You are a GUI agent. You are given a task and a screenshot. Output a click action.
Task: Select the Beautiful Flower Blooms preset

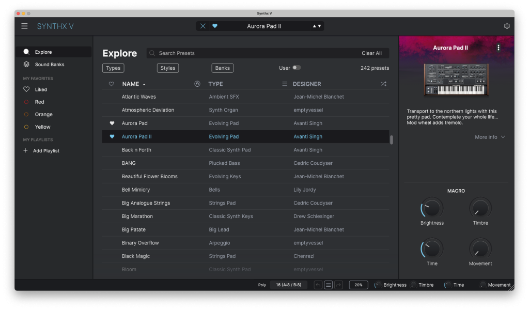[x=245, y=176]
